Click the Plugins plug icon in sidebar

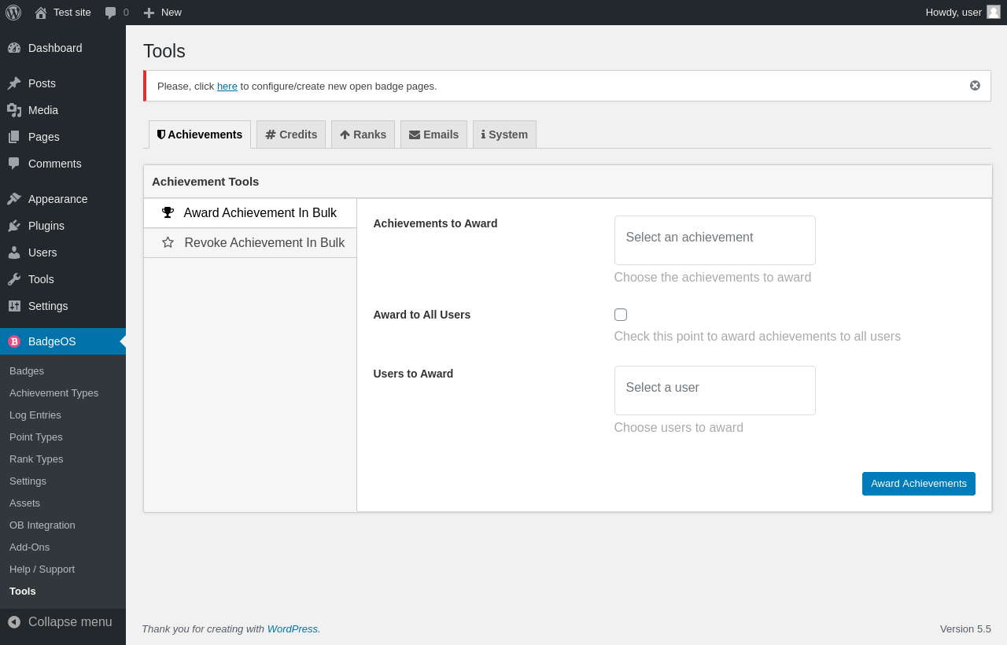coord(14,226)
